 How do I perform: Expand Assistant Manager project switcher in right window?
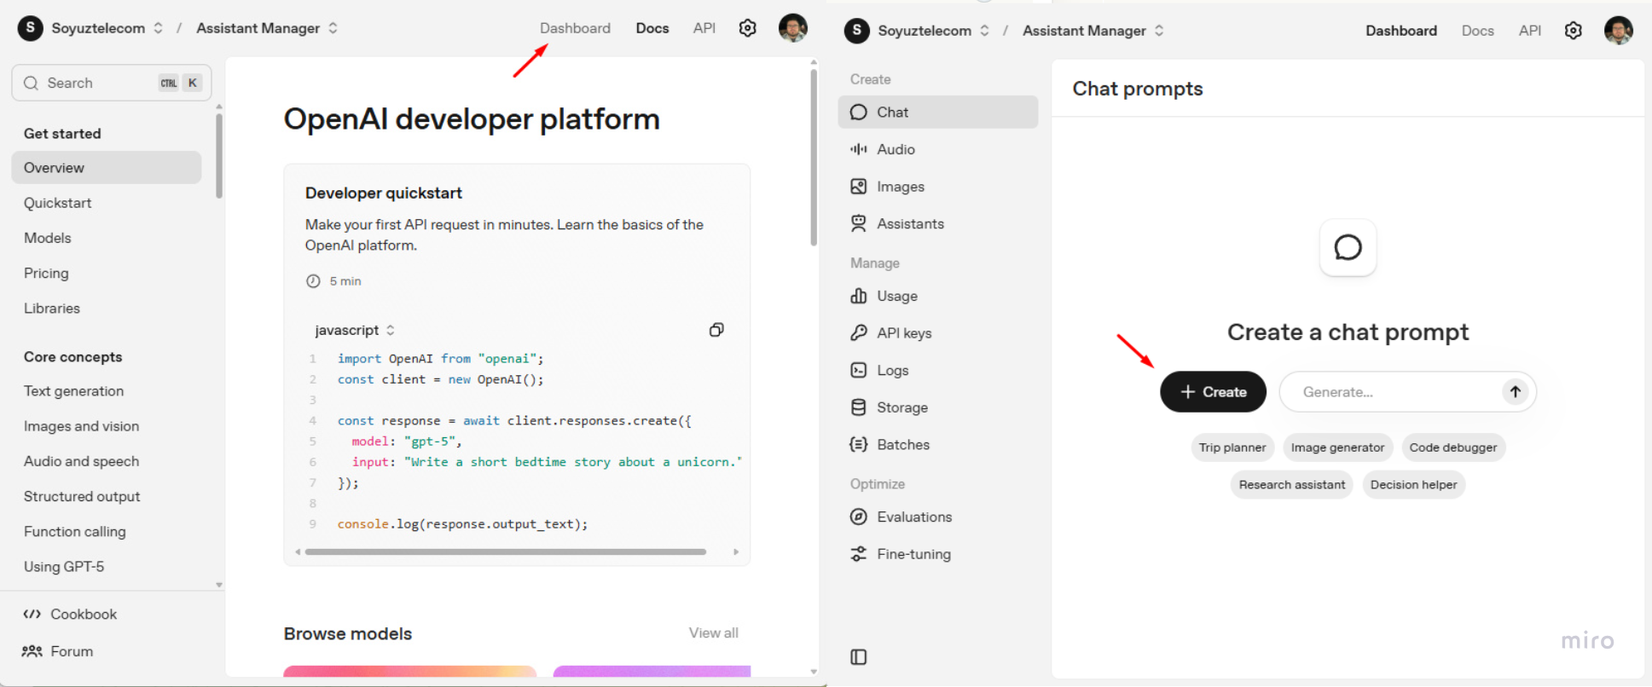tap(1160, 31)
